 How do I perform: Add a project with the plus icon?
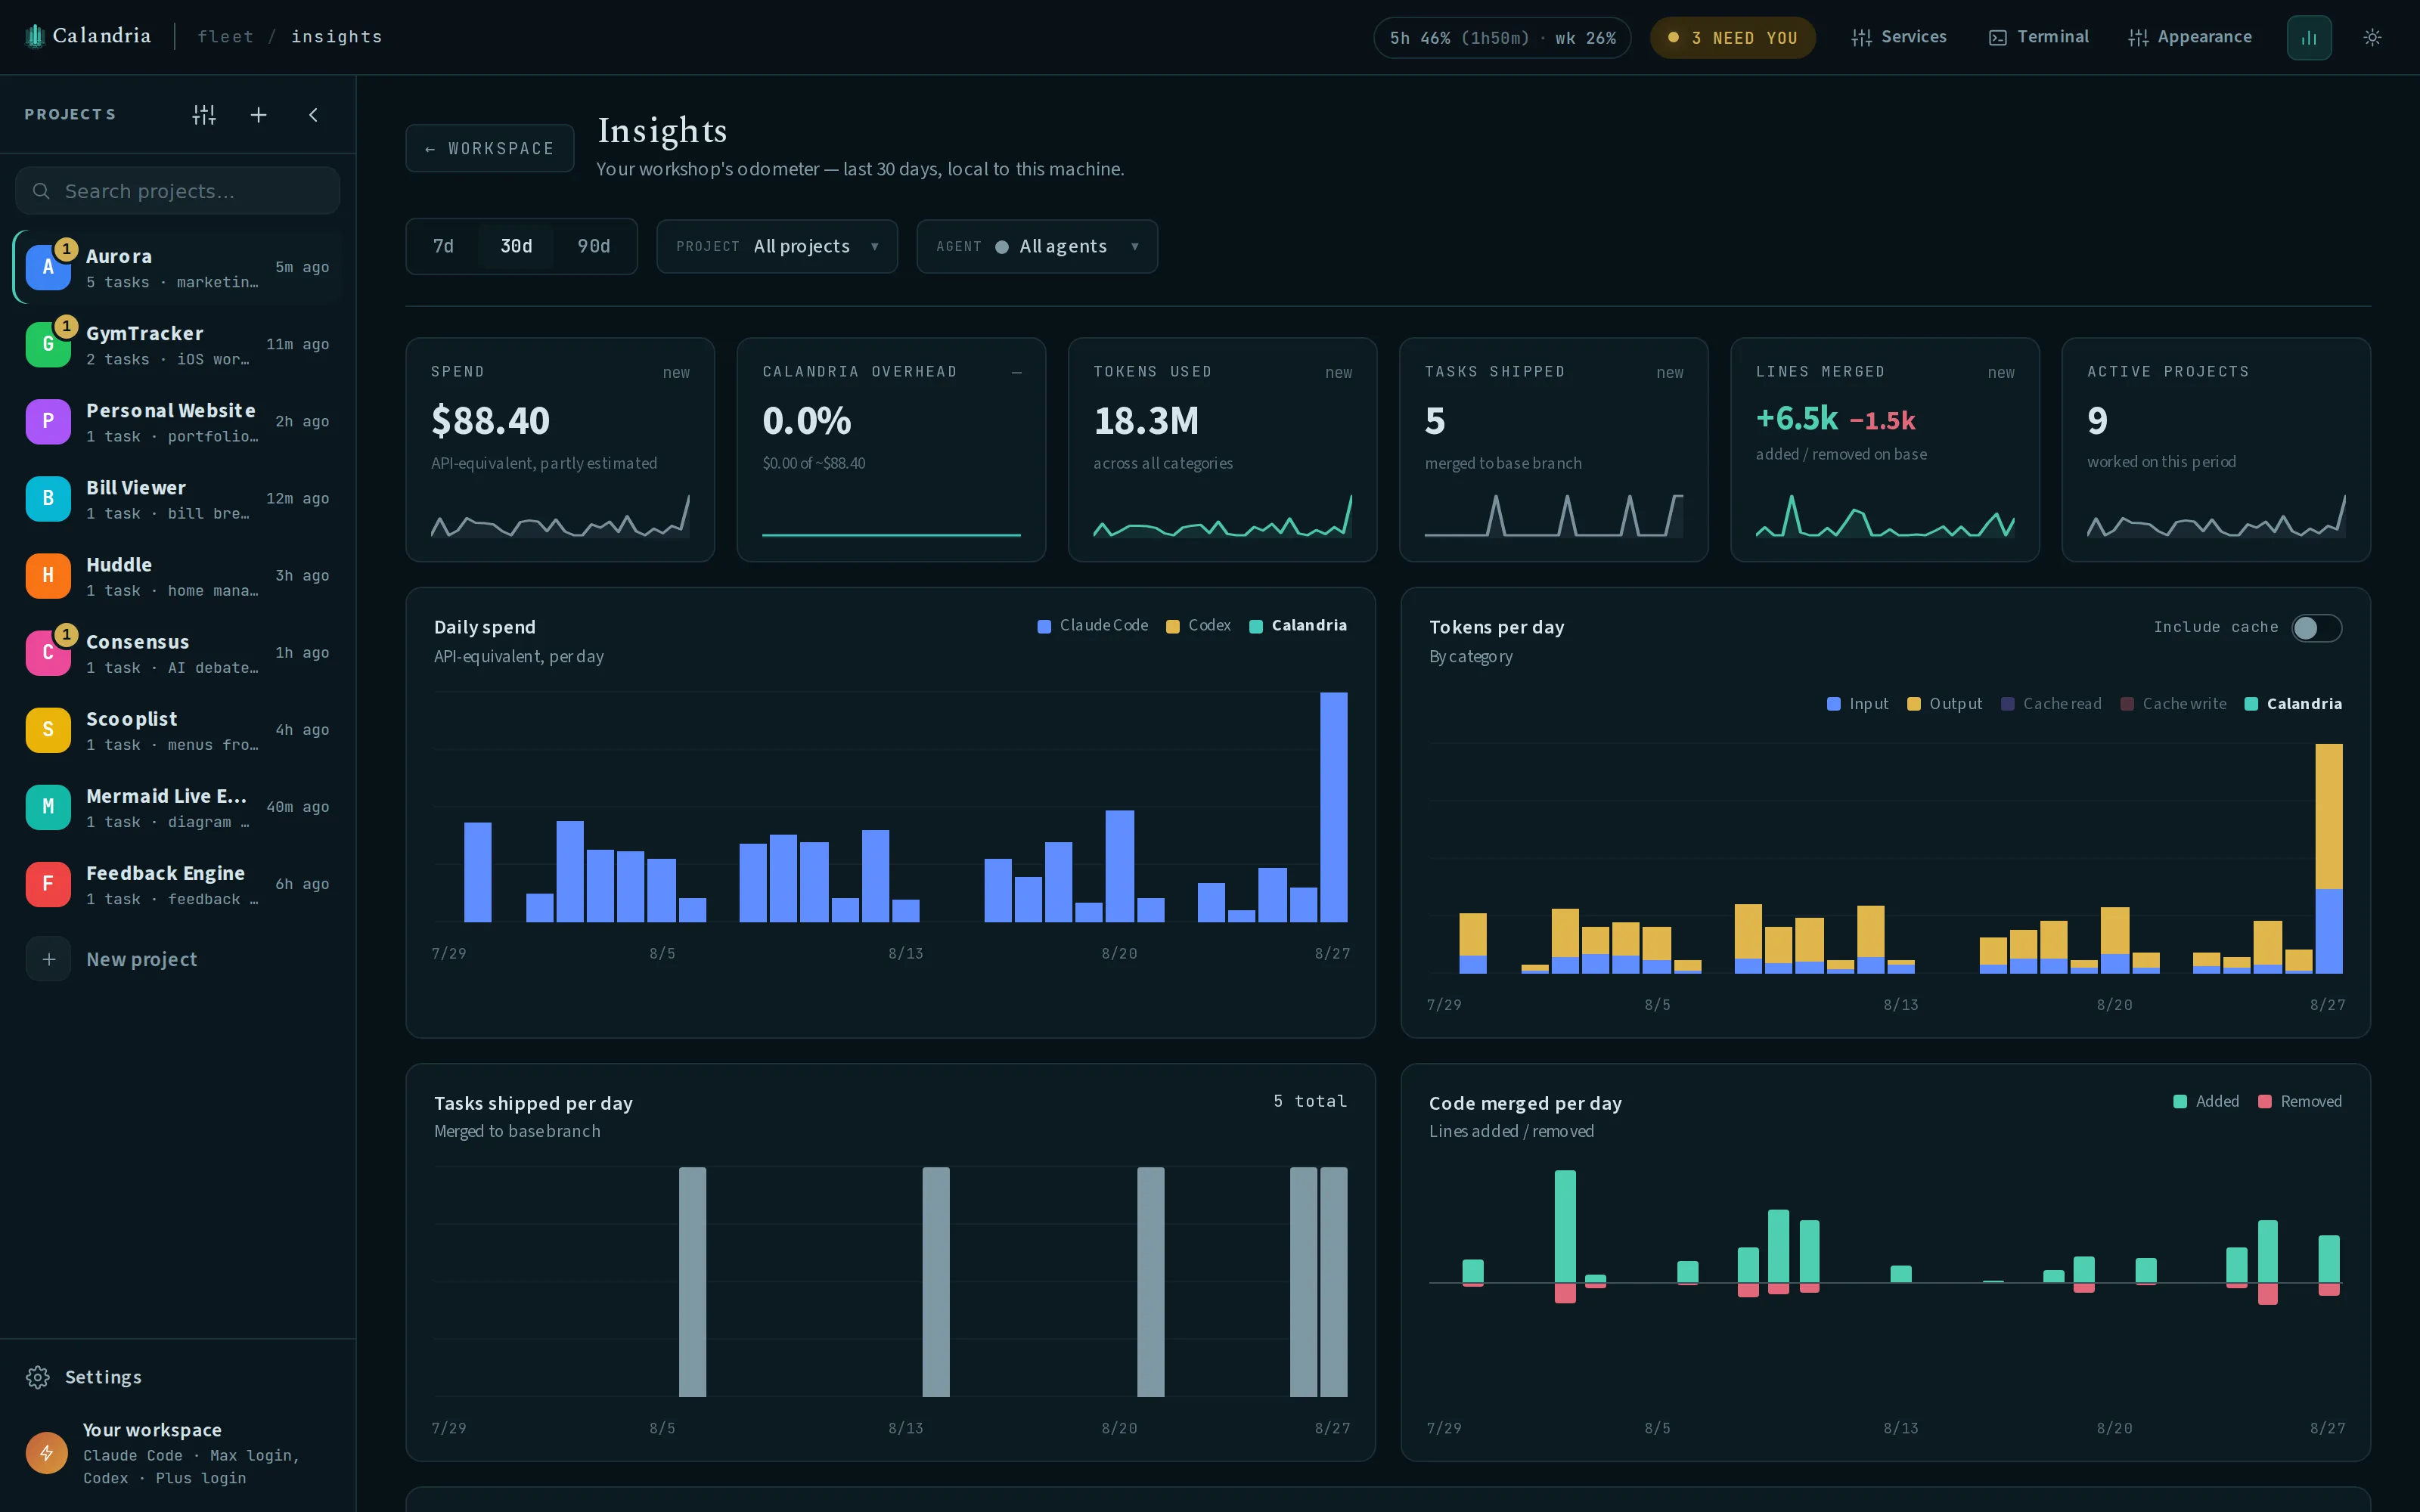258,115
